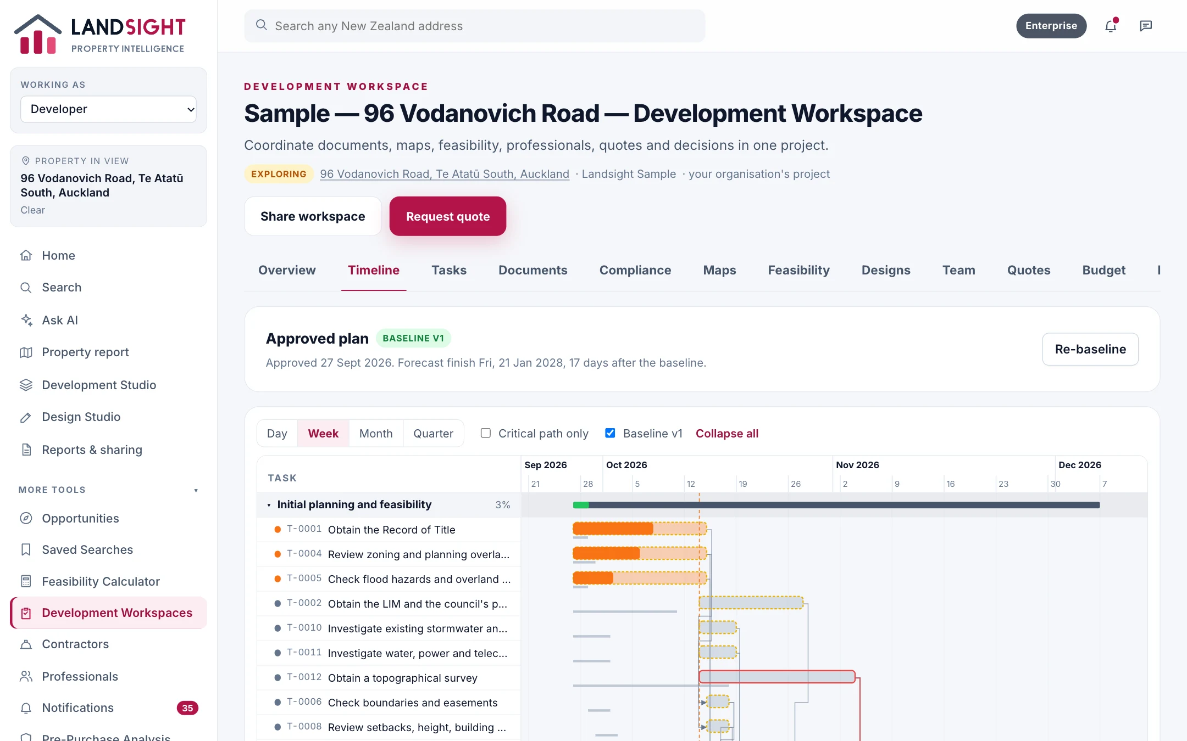Enable Critical path only checkbox
This screenshot has height=741, width=1187.
(x=486, y=433)
